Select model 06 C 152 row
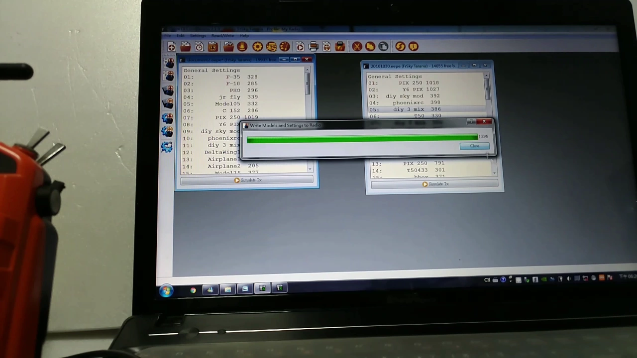The height and width of the screenshot is (358, 637). pos(243,110)
